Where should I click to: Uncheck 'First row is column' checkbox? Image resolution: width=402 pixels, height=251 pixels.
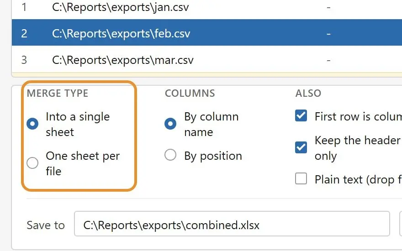pos(301,116)
